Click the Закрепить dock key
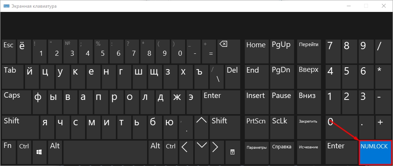Screen dimensions: 393x166 tap(309, 127)
